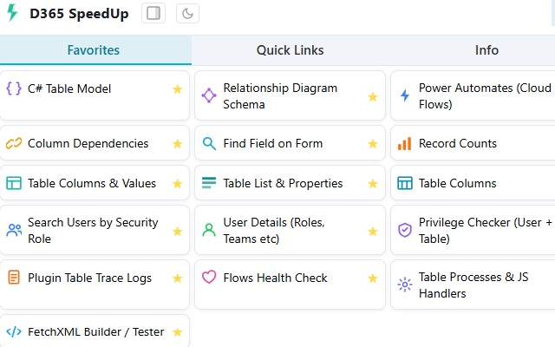The width and height of the screenshot is (555, 347).
Task: Open the Info tab
Action: pos(486,50)
